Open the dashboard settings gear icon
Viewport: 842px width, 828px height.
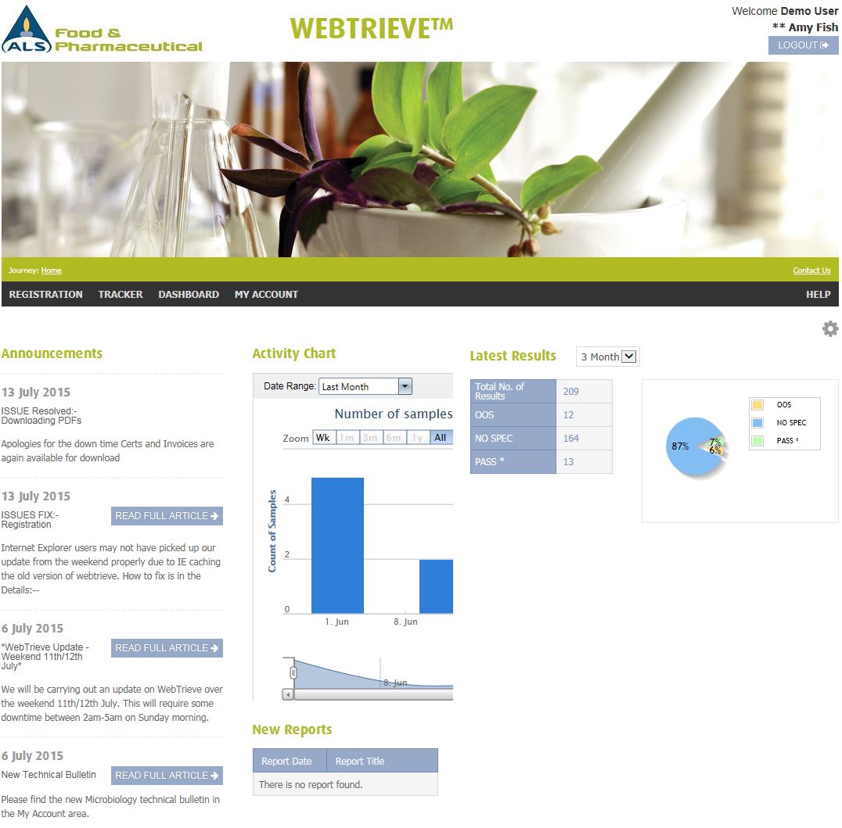pos(829,329)
